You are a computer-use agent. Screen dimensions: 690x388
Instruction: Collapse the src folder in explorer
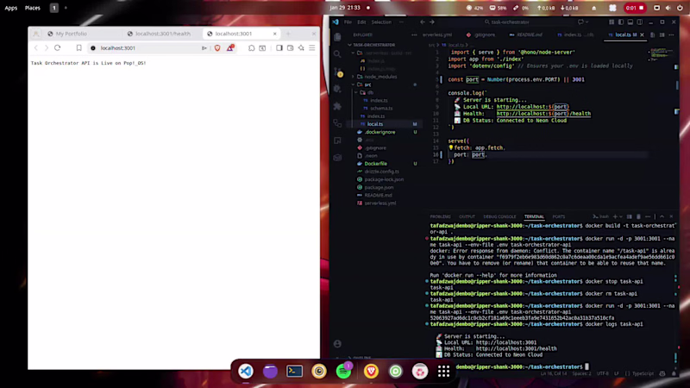(354, 84)
